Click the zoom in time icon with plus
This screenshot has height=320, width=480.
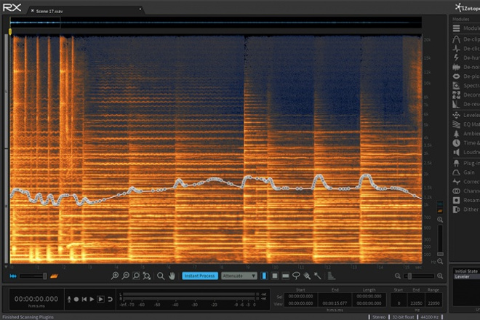[x=115, y=276]
